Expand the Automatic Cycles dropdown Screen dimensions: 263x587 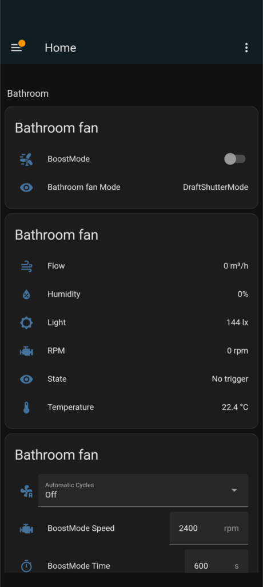pos(143,491)
